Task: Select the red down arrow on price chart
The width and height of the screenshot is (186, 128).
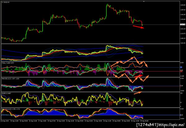Action: tap(139, 27)
